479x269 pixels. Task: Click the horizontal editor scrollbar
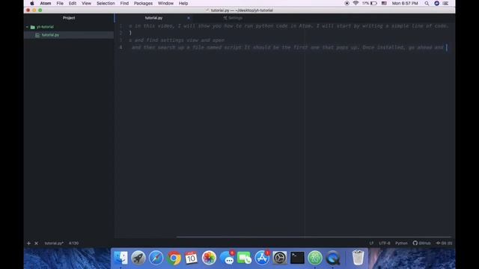(x=314, y=237)
